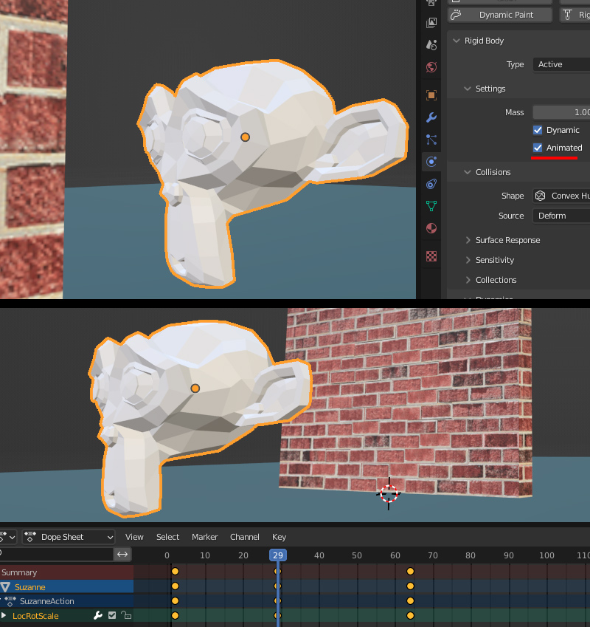This screenshot has width=590, height=627.
Task: Click the Dynamic Paint button
Action: point(500,15)
